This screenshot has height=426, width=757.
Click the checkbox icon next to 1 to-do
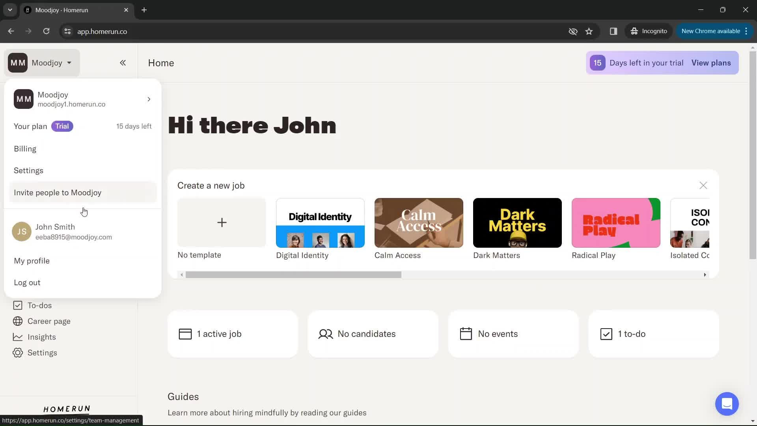tap(606, 333)
